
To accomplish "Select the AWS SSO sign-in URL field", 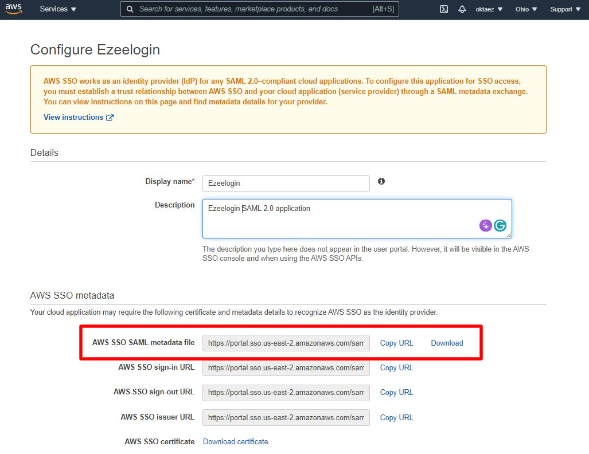I will (x=286, y=367).
